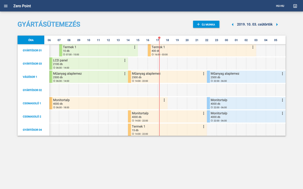Screen dimensions: 303x189
Task: Open kebab menu on Gyártósor 01 orange Termek 1
Action: pos(253,47)
